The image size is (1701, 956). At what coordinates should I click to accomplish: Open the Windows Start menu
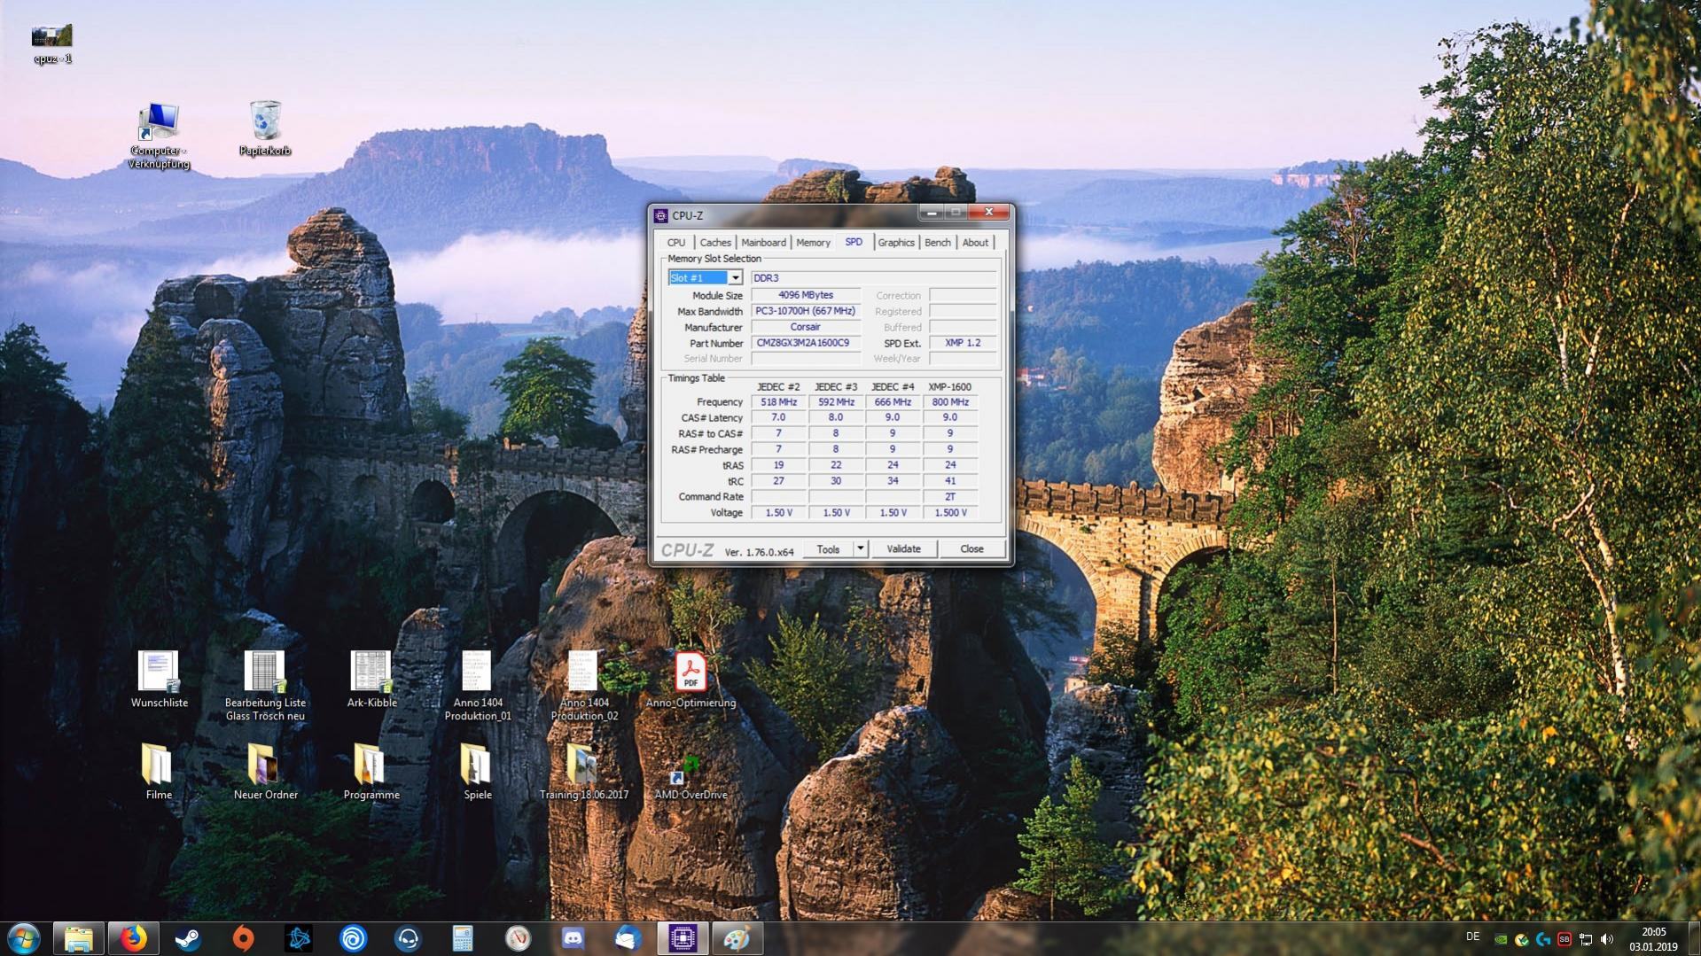24,938
